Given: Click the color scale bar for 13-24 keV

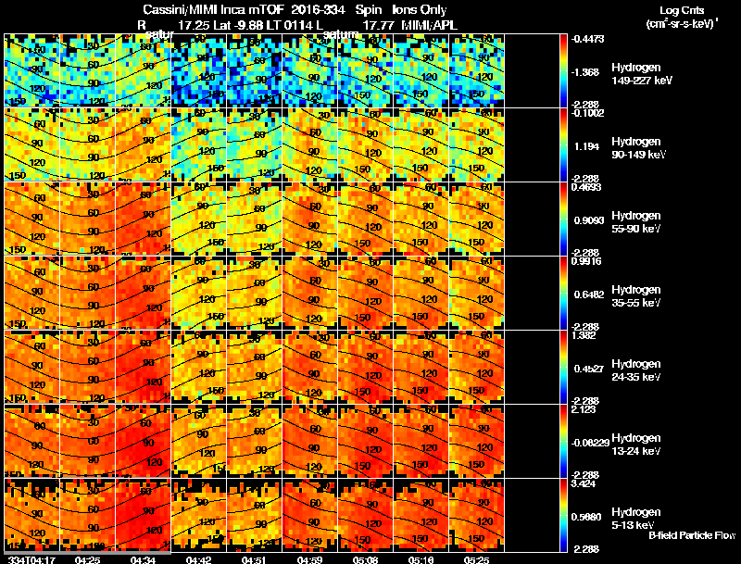Looking at the screenshot, I should click(x=563, y=441).
